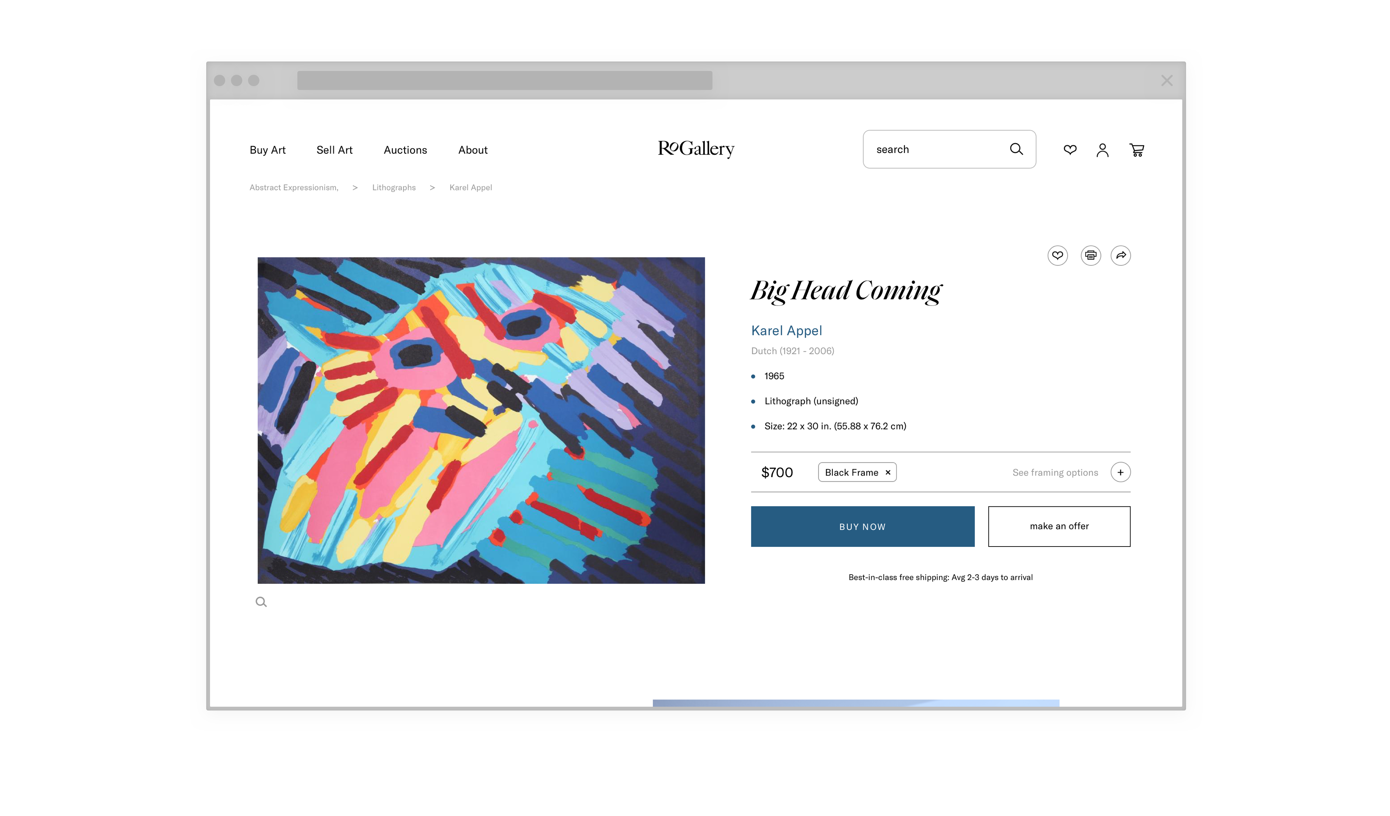This screenshot has width=1390, height=816.
Task: Click the print icon for artwork
Action: (1090, 255)
